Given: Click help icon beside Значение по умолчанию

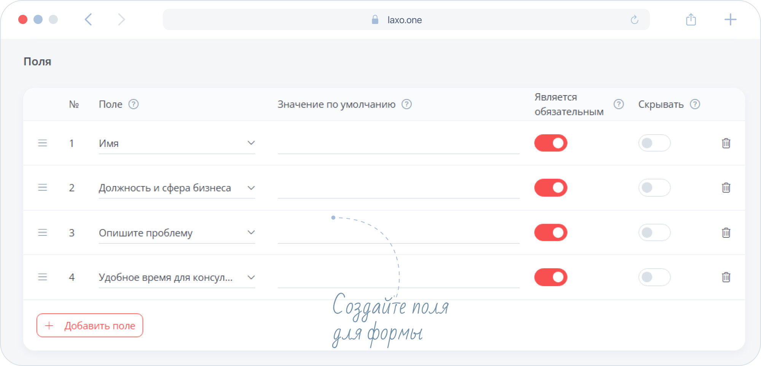Looking at the screenshot, I should 407,104.
